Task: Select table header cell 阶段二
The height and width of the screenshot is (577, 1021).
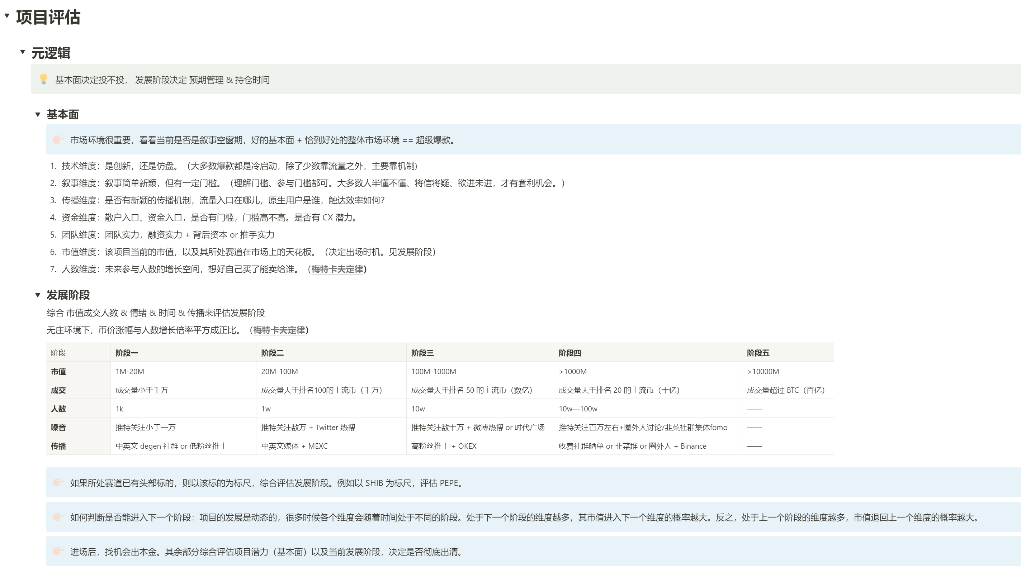Action: point(331,353)
